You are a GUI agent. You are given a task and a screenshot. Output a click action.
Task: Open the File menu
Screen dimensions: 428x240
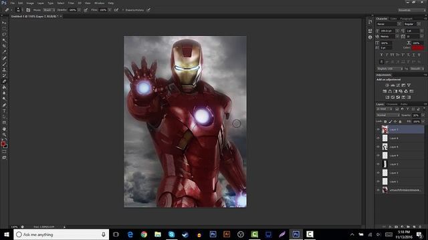coord(12,3)
